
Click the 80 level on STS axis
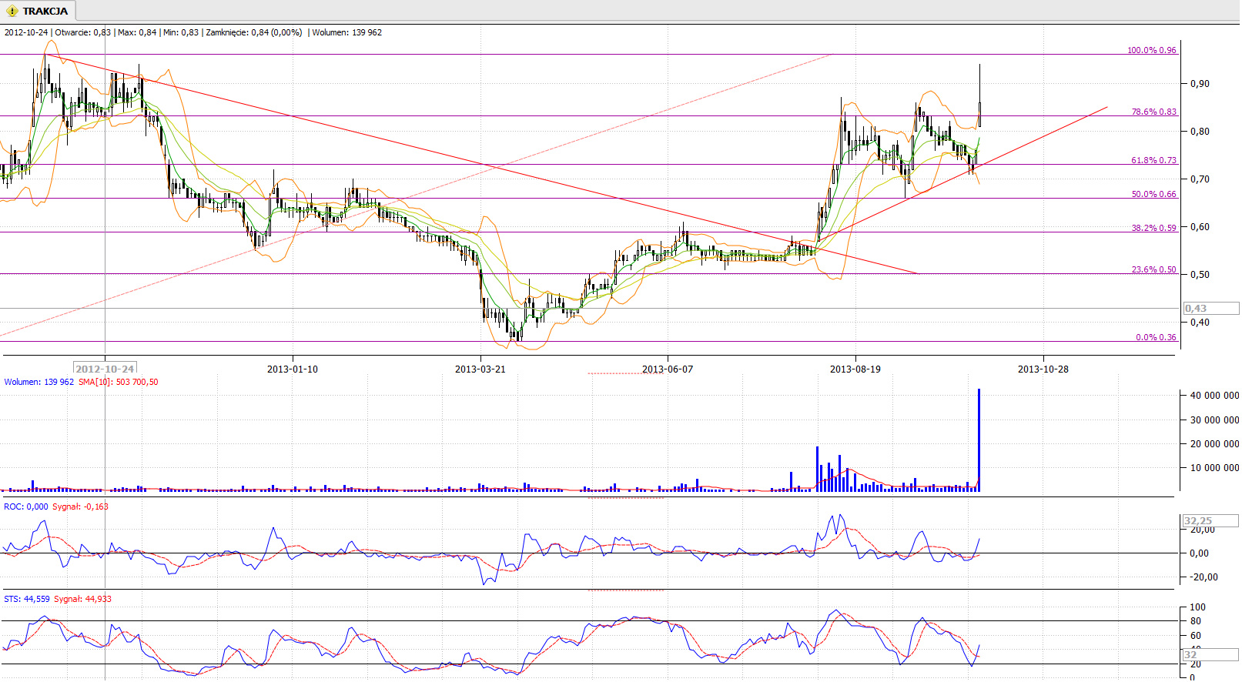tap(1196, 621)
